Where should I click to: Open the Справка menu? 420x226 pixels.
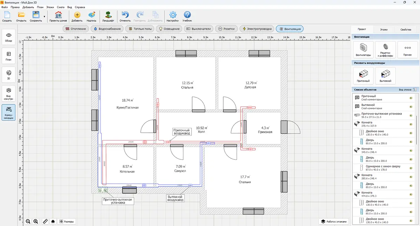tap(80, 7)
